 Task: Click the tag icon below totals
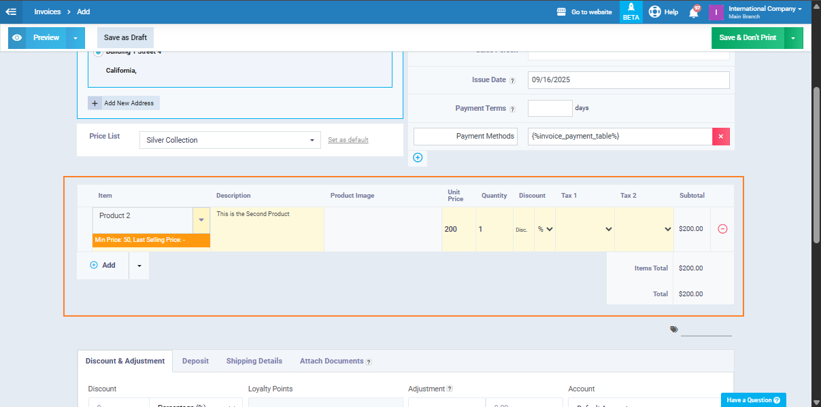pos(673,329)
